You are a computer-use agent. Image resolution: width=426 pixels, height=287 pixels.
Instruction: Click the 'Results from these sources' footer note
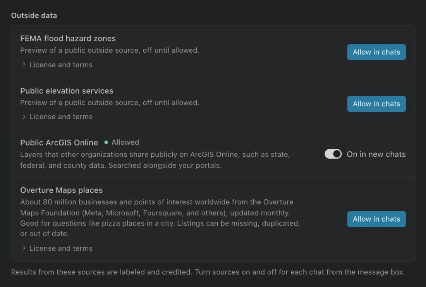[208, 272]
